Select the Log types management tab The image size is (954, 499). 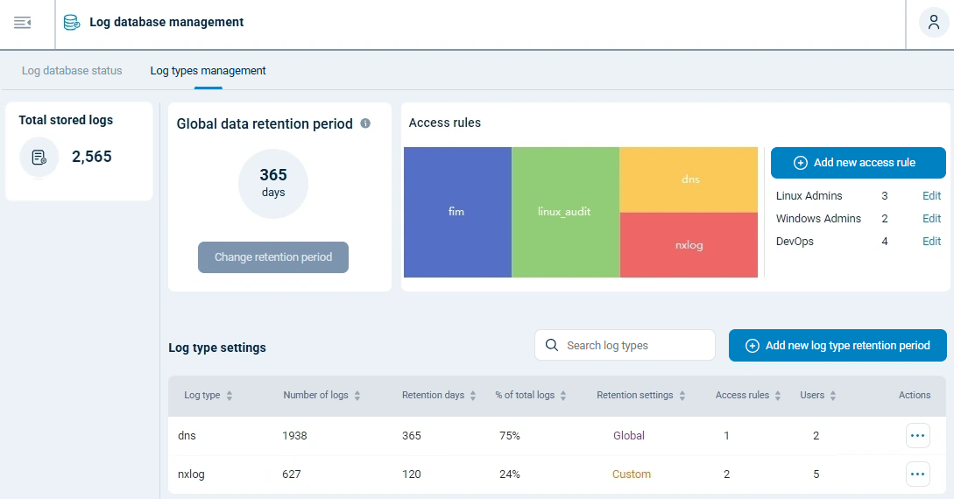click(208, 71)
